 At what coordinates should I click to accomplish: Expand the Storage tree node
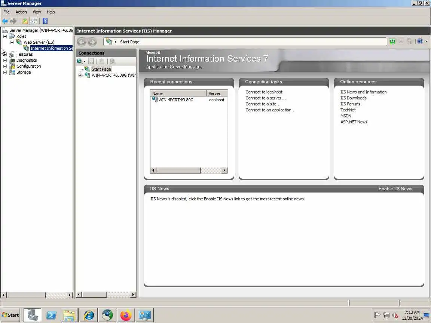(5, 72)
